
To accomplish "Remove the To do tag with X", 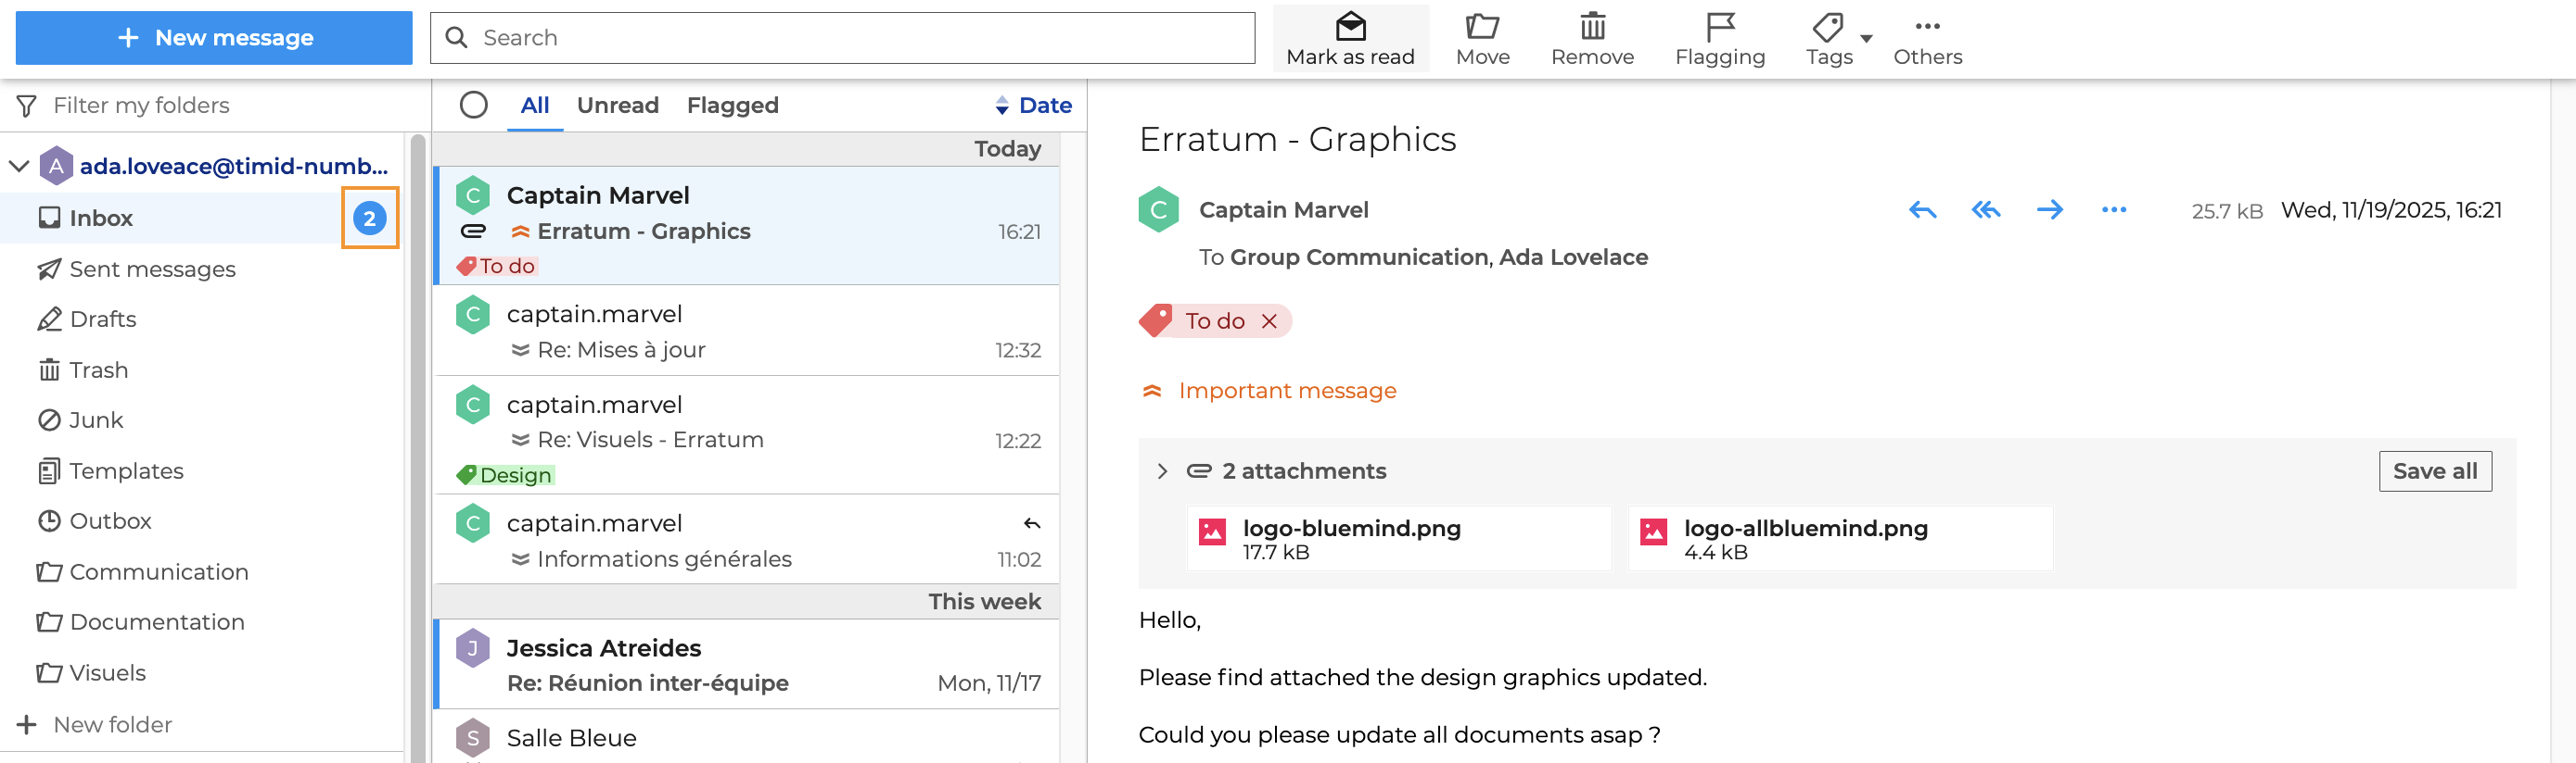I will (x=1269, y=321).
